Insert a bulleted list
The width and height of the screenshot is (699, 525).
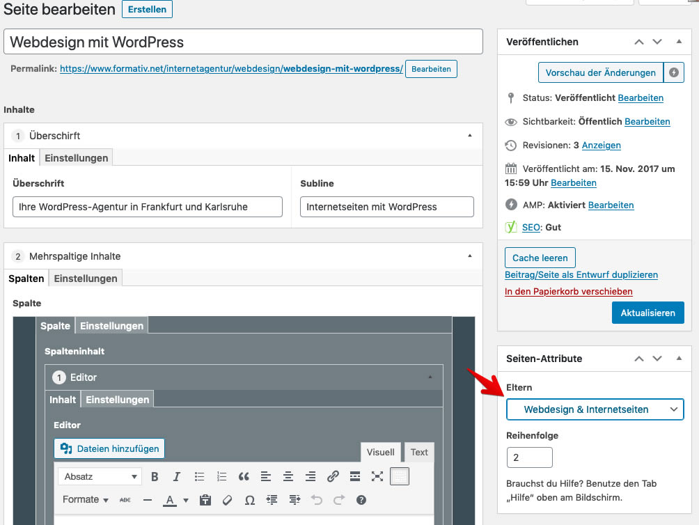[199, 476]
